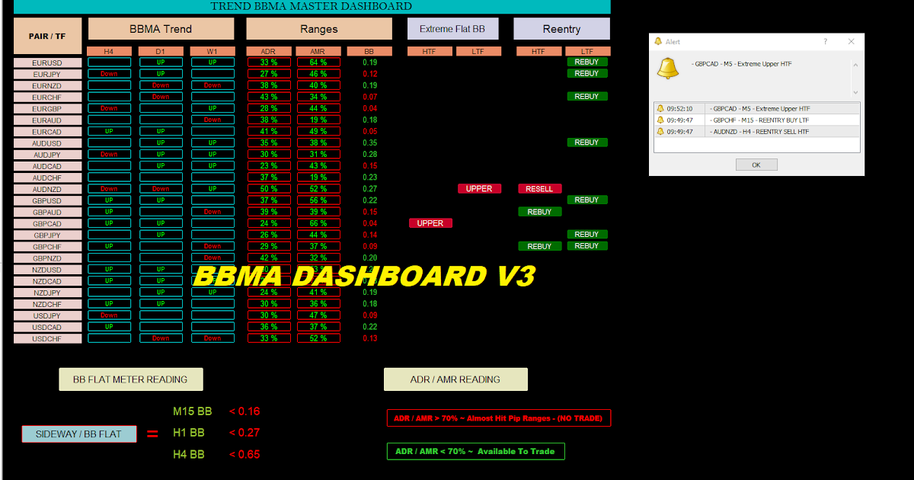The image size is (914, 480).
Task: Click the scroll-down chevron in the alert message pane
Action: click(855, 92)
